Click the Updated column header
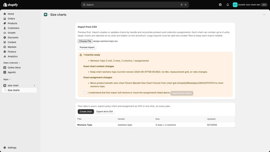 click(211, 119)
